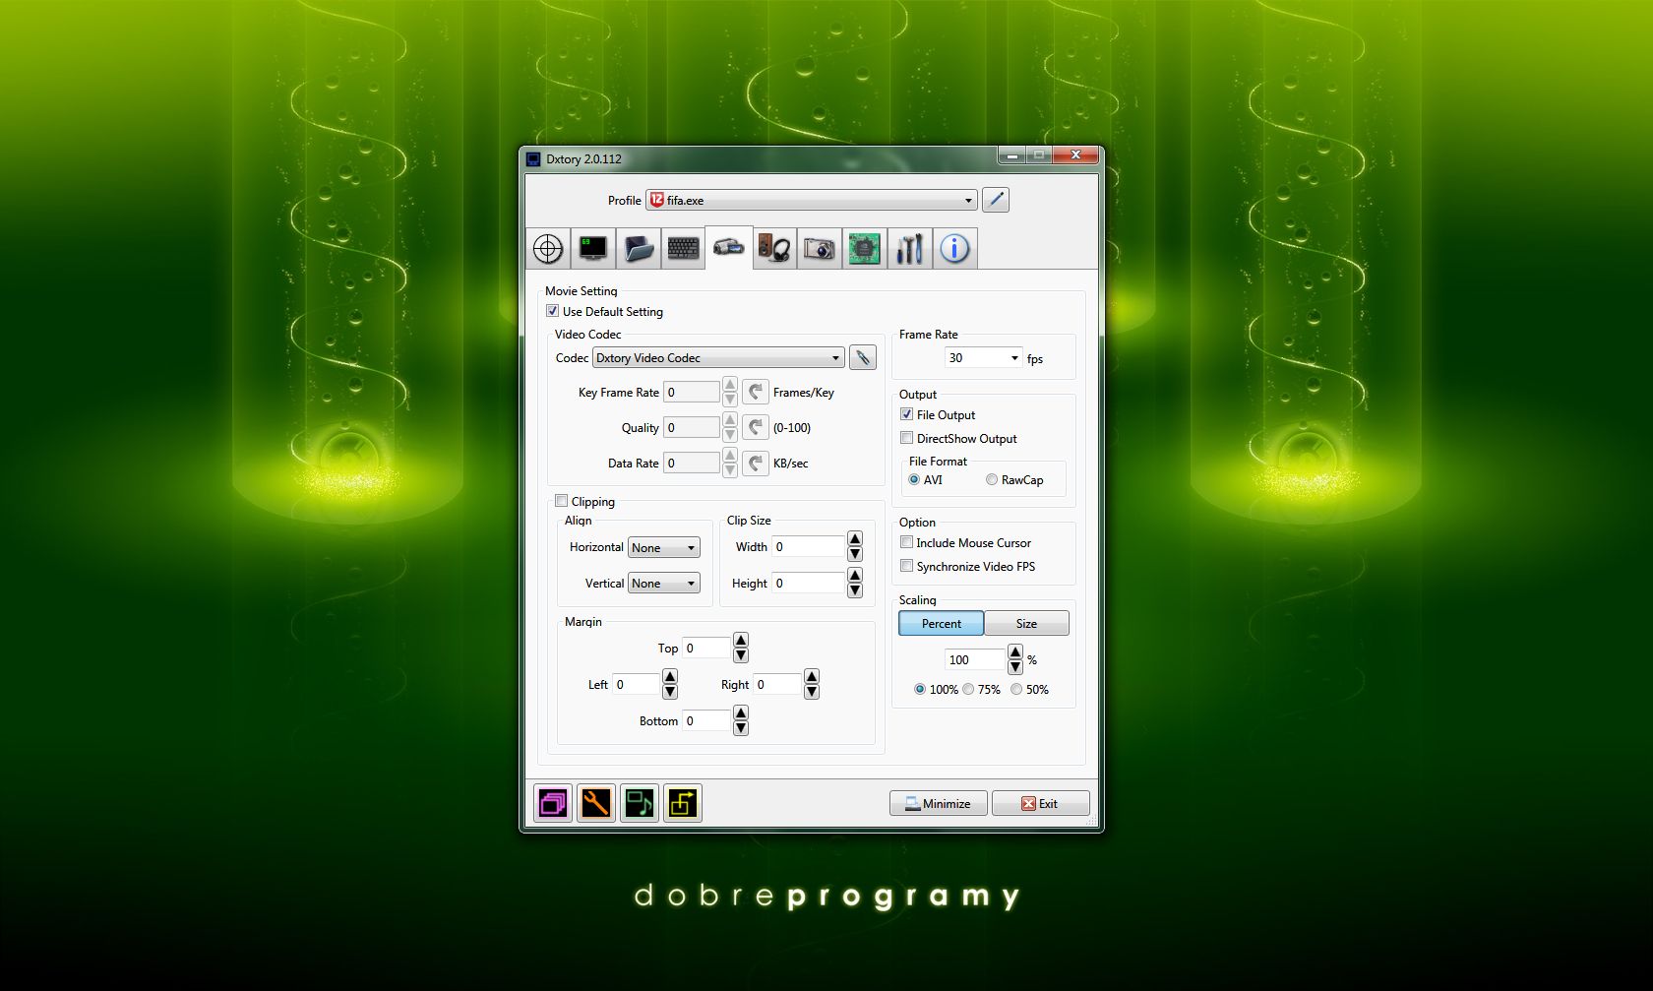Reset the Key Frame Rate with arrow icon
Viewport: 1653px width, 991px height.
click(x=756, y=392)
